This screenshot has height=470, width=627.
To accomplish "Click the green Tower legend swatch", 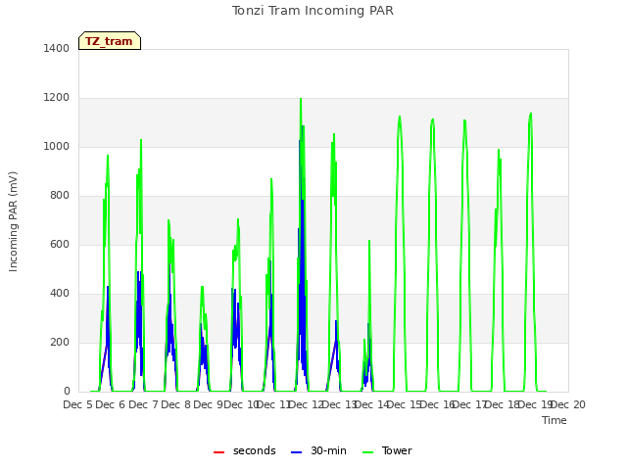I will click(x=367, y=452).
